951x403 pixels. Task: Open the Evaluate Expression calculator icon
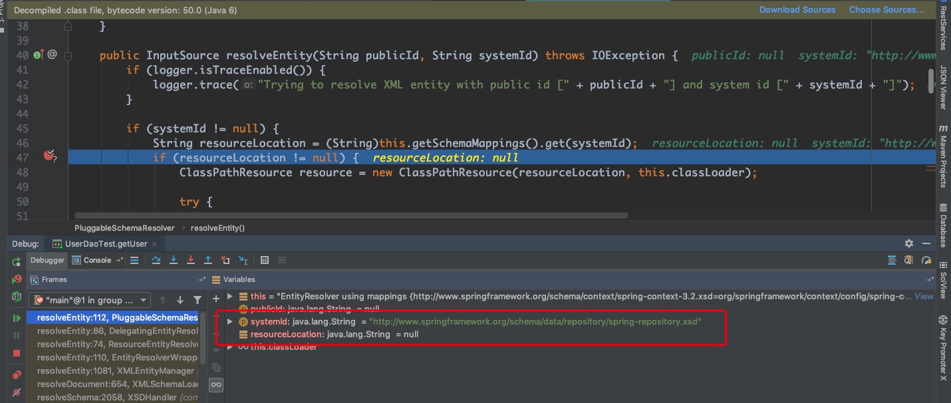pyautogui.click(x=264, y=260)
